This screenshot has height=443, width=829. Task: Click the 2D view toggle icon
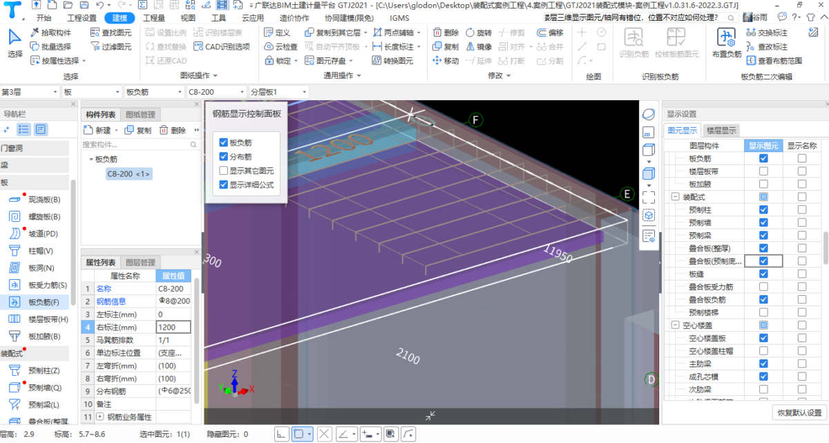point(648,131)
